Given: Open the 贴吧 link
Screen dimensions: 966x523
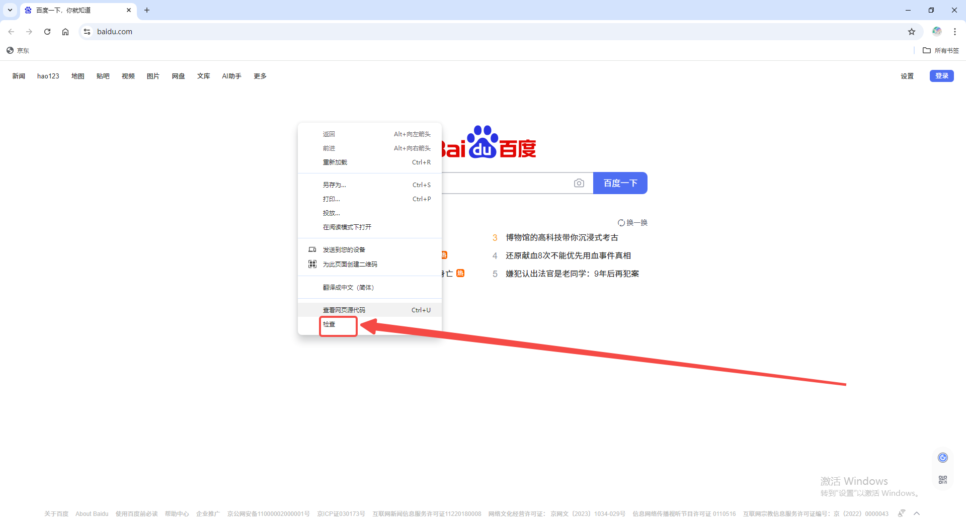Looking at the screenshot, I should point(103,76).
